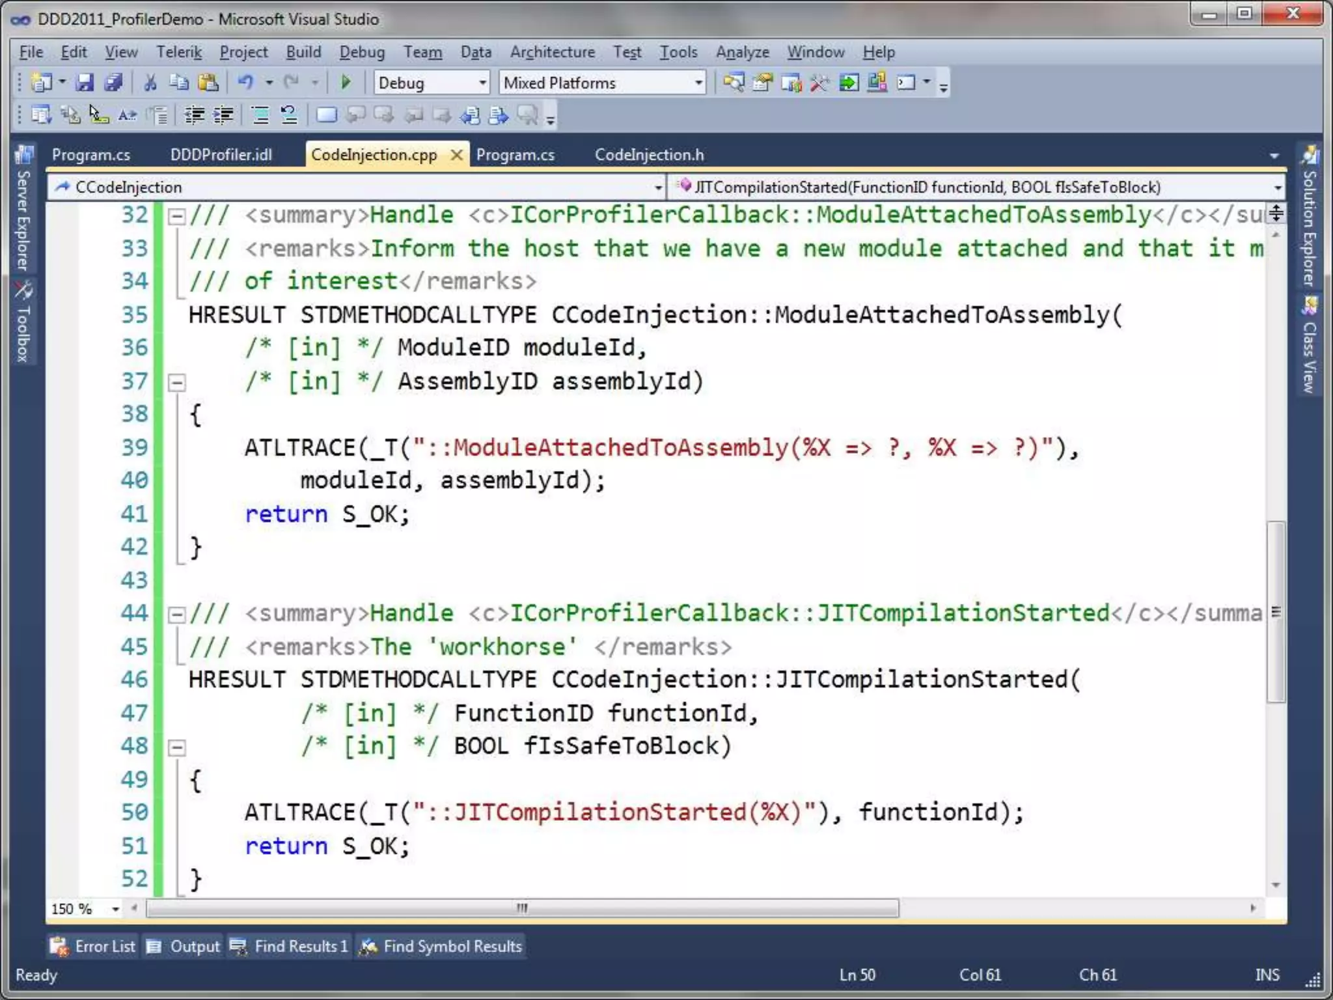Click the Decrease Line Indent icon

[x=194, y=116]
